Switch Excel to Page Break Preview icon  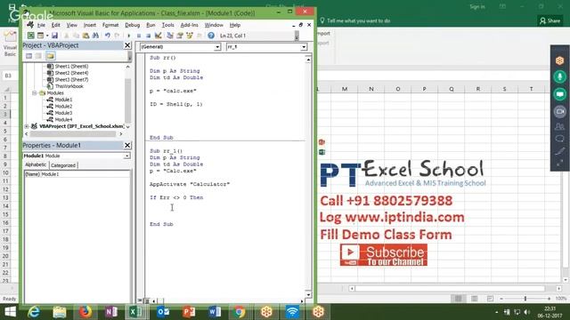coord(490,299)
